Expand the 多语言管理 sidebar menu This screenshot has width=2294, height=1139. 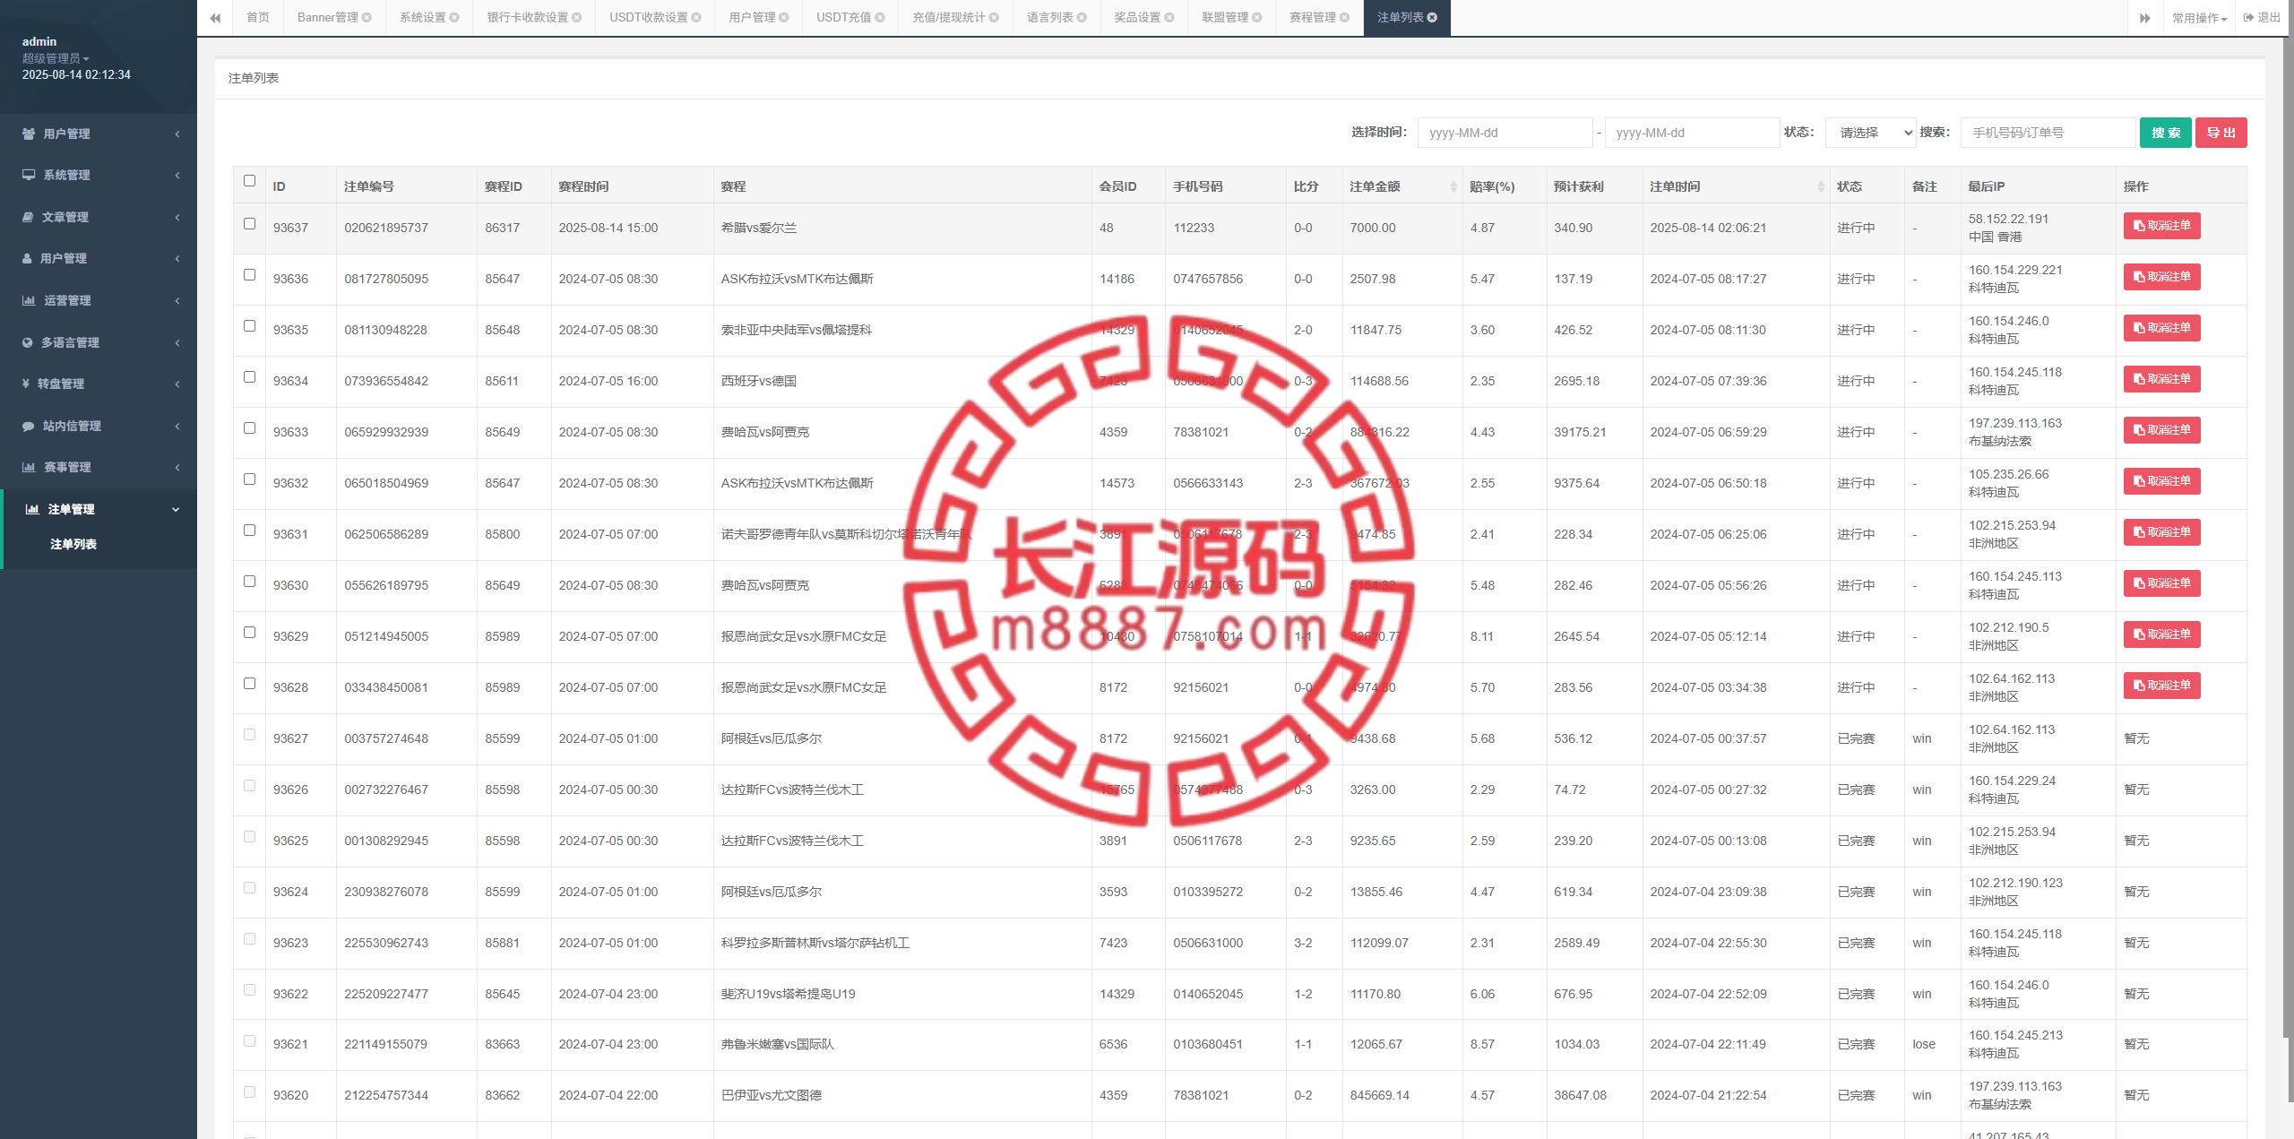pyautogui.click(x=99, y=342)
